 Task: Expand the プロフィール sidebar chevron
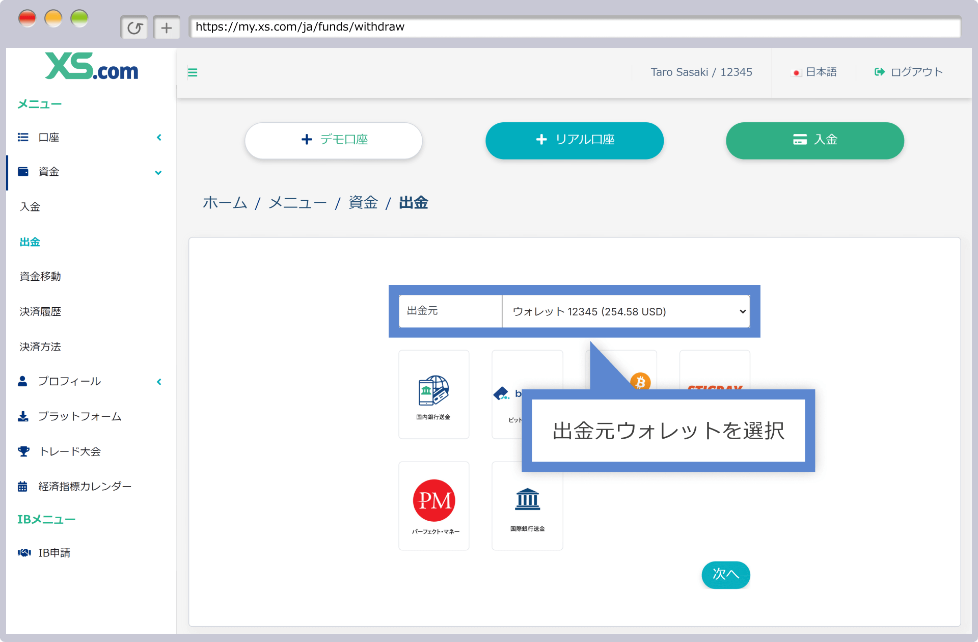click(x=159, y=382)
